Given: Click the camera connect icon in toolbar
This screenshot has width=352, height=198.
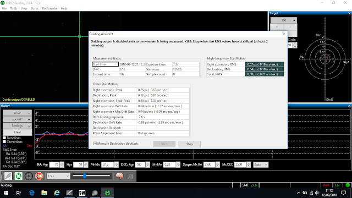Looking at the screenshot, I should click(x=8, y=176).
